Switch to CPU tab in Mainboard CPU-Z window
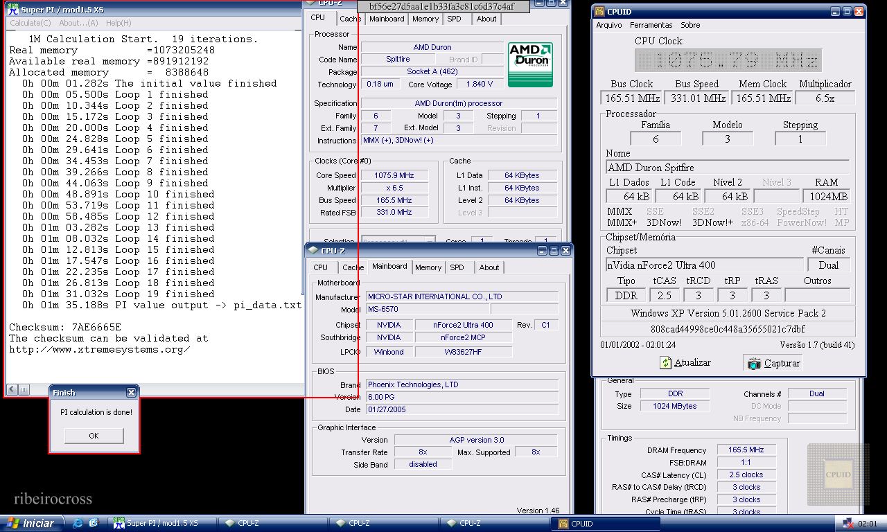887x532 pixels. (321, 267)
